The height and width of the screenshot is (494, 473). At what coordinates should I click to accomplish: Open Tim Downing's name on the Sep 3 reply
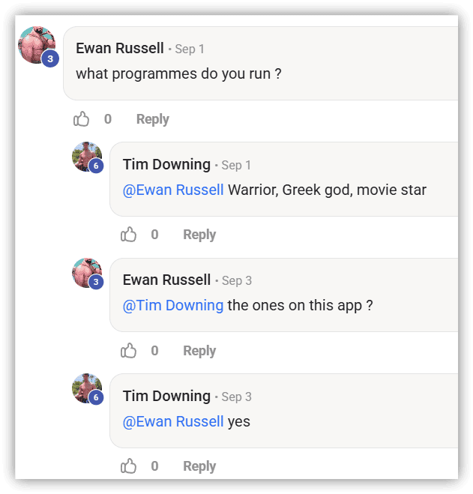pos(166,396)
